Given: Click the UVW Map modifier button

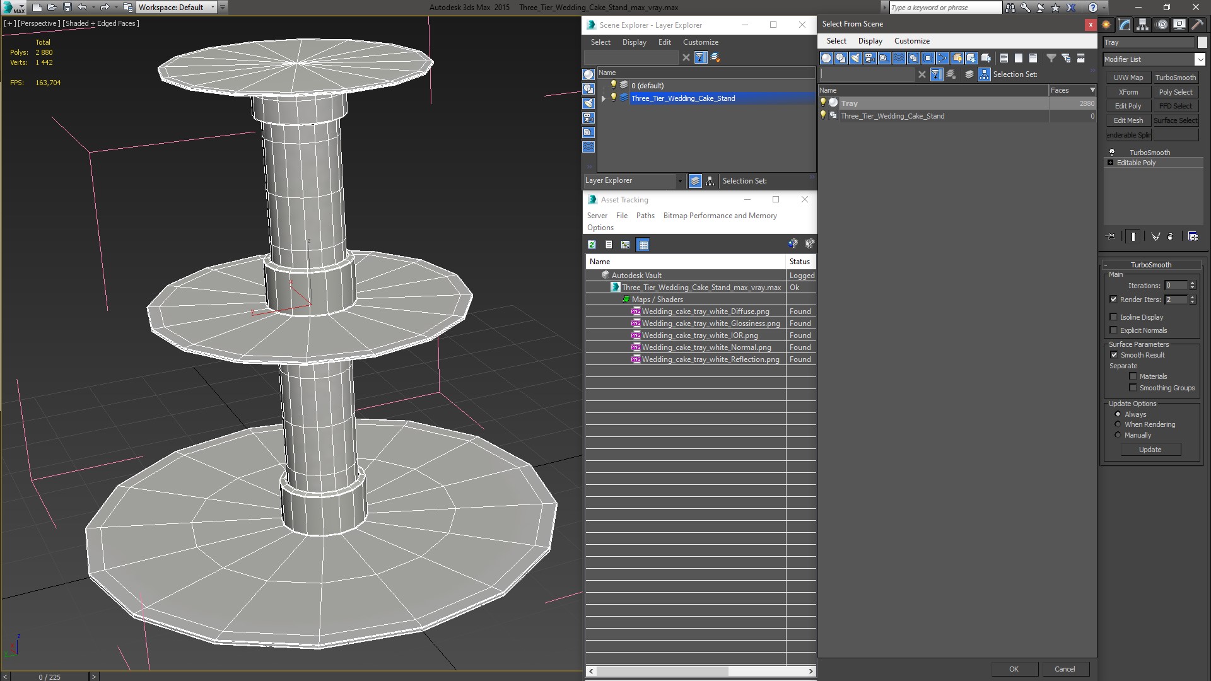Looking at the screenshot, I should (1128, 78).
